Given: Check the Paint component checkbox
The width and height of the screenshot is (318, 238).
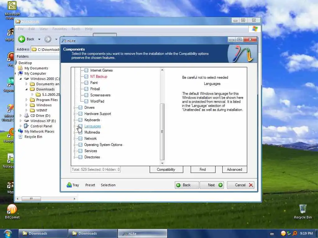Looking at the screenshot, I should [86, 82].
